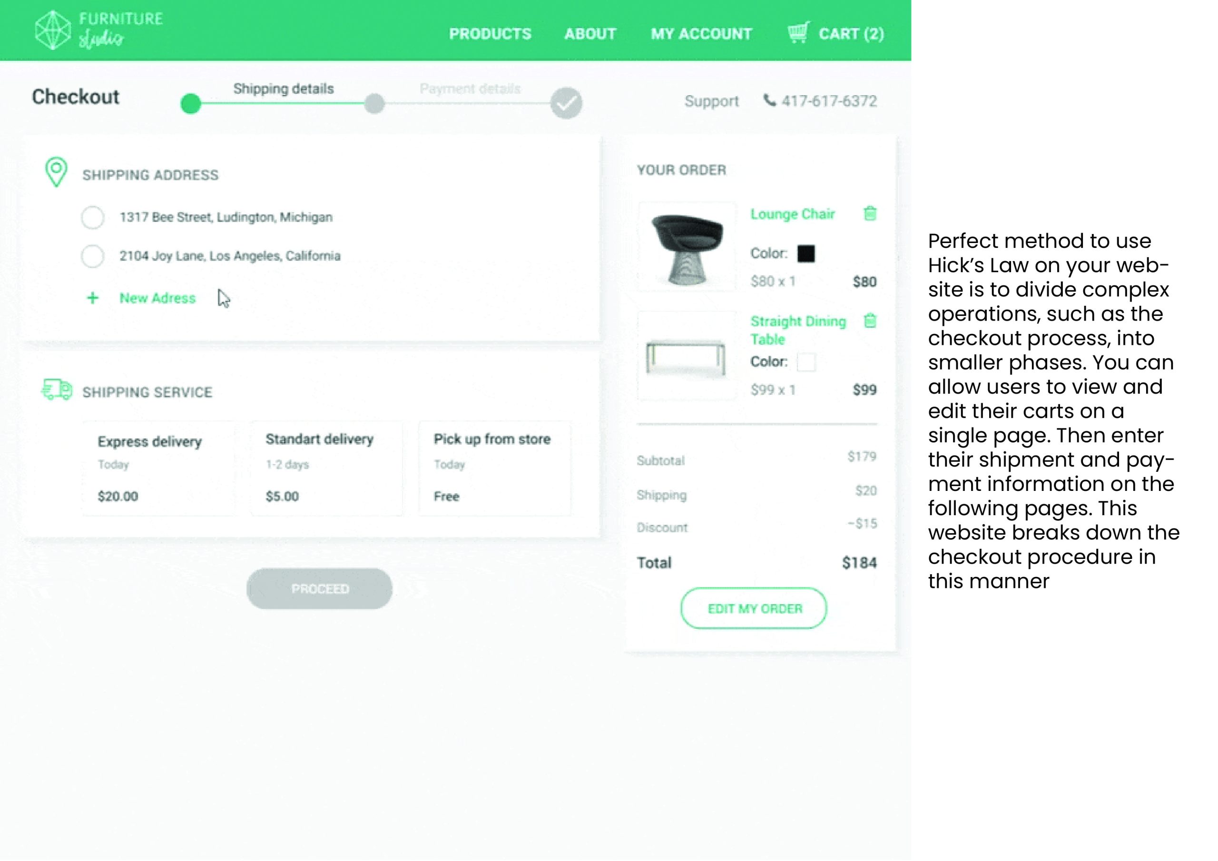
Task: Click the Furniture Studio logo icon
Action: click(x=52, y=30)
